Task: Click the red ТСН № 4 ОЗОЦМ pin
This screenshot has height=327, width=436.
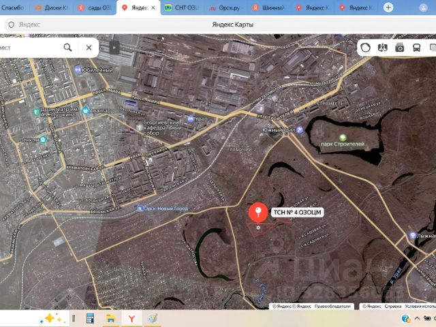Action: (x=258, y=213)
